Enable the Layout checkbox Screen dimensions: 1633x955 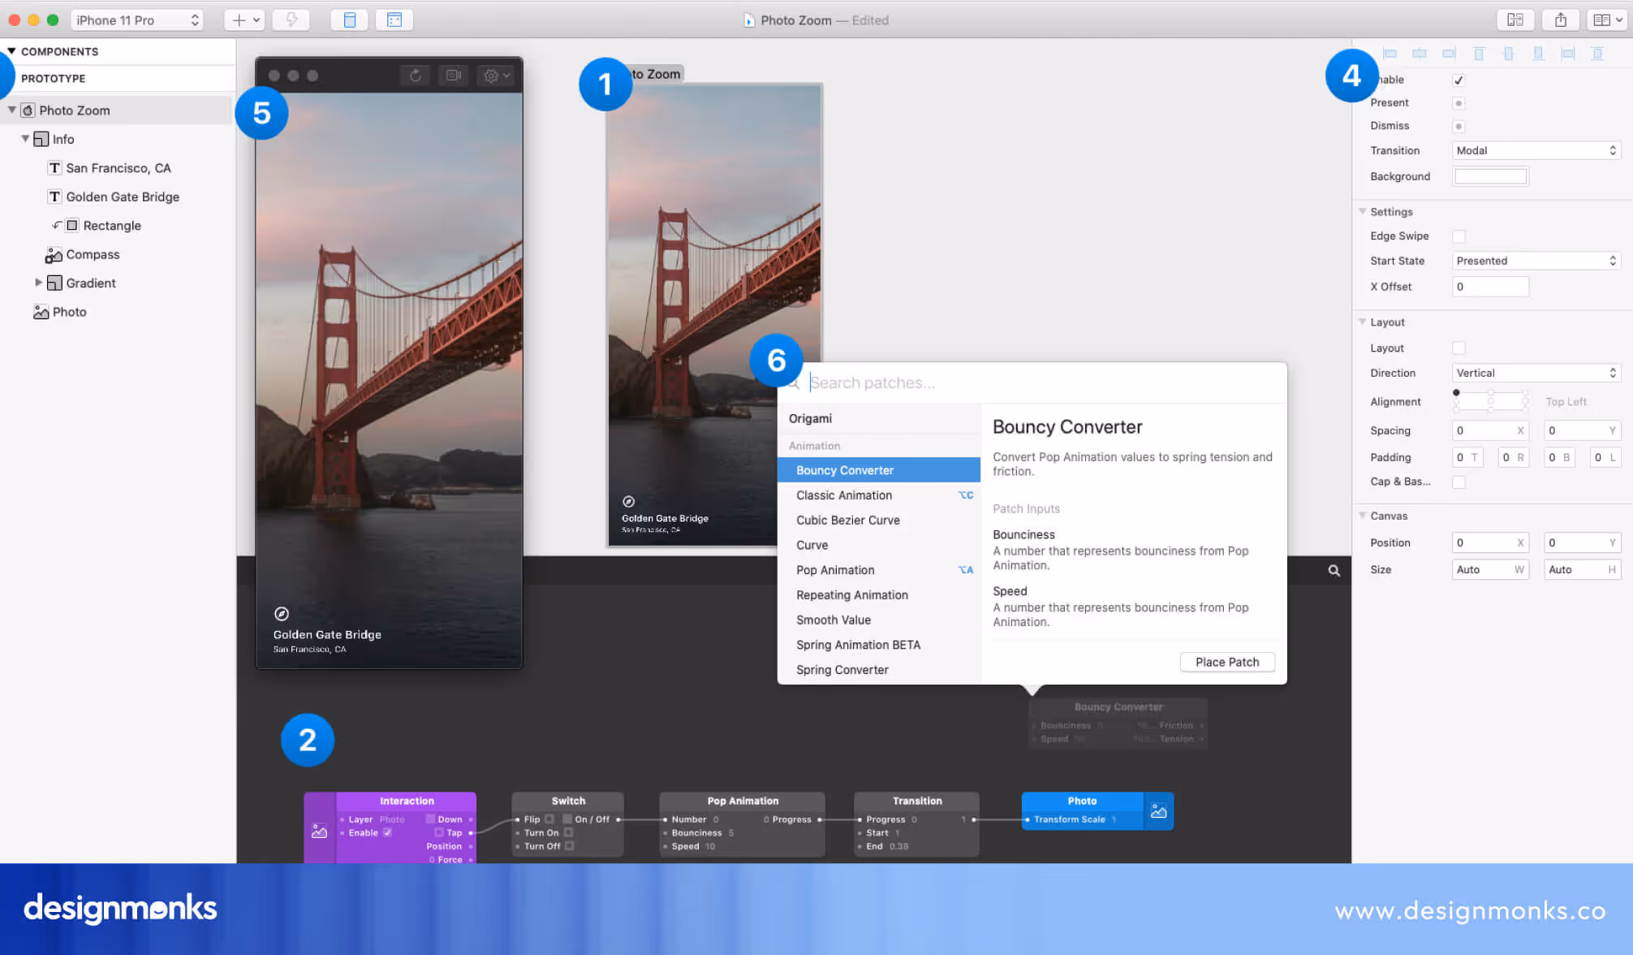pyautogui.click(x=1458, y=348)
